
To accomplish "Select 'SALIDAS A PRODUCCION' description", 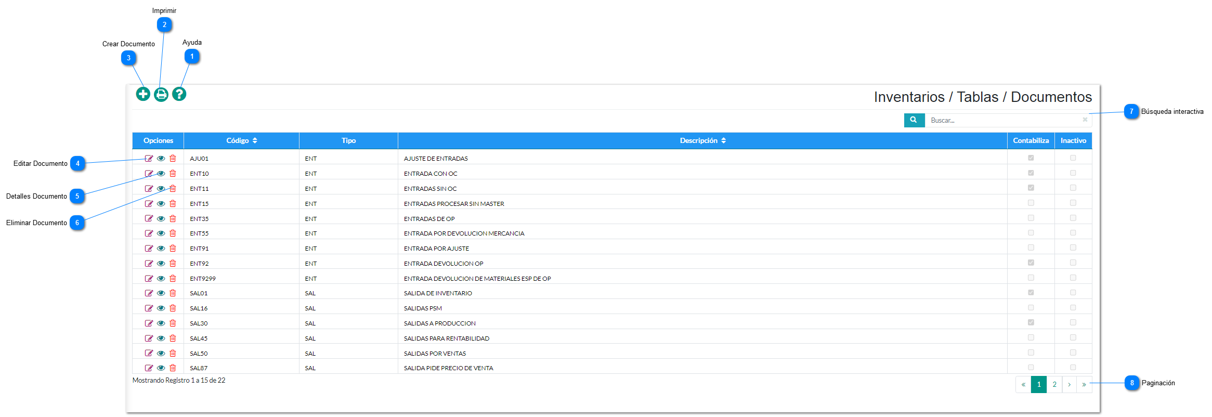I will pyautogui.click(x=440, y=323).
